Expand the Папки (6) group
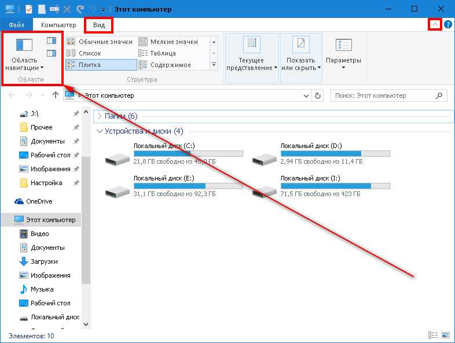455x343 pixels. 100,116
